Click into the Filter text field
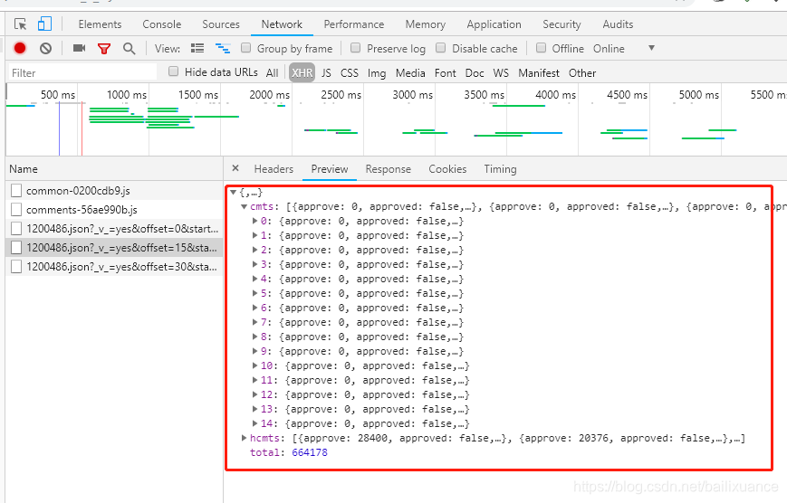 click(x=82, y=72)
